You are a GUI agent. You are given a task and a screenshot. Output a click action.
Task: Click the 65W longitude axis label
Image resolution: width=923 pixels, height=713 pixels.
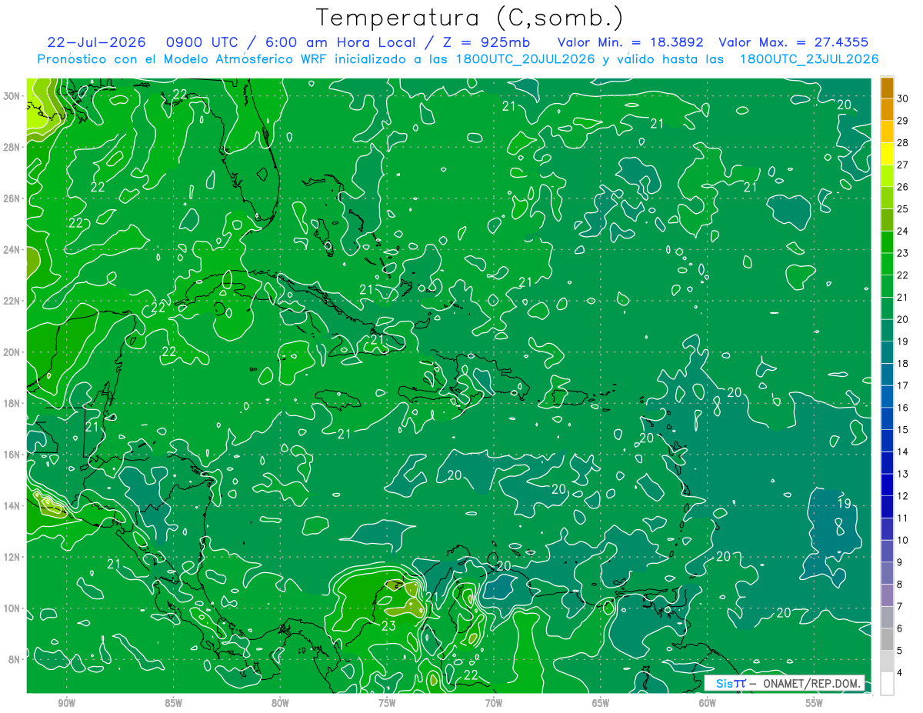point(601,703)
